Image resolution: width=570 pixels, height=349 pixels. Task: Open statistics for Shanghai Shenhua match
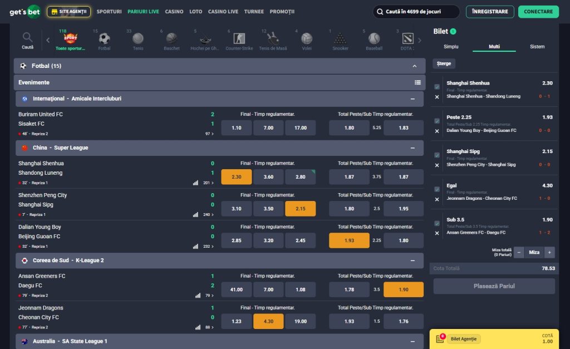click(x=195, y=183)
